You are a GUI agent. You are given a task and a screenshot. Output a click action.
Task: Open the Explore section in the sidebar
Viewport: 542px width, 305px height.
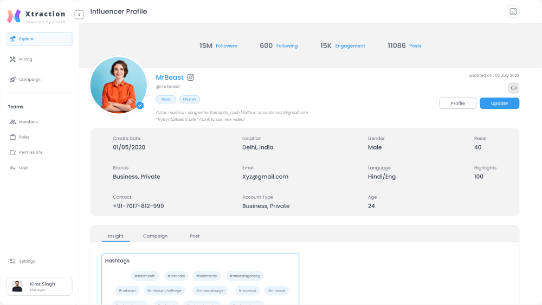point(40,39)
